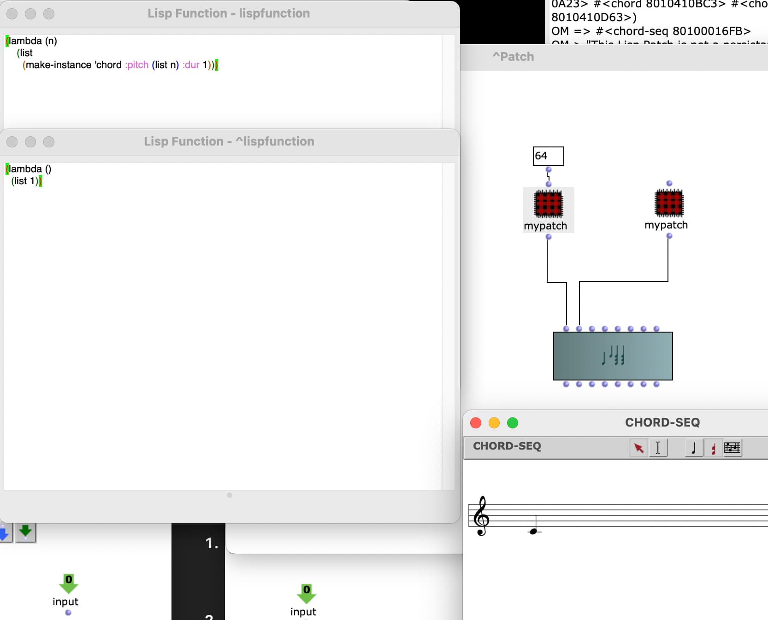The height and width of the screenshot is (620, 768).
Task: Click the input of right mypatch box
Action: [x=669, y=183]
